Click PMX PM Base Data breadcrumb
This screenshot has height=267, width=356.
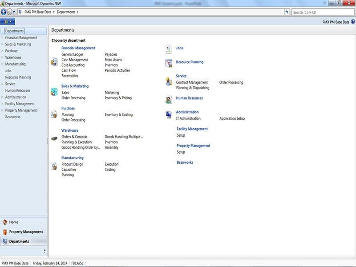38,12
